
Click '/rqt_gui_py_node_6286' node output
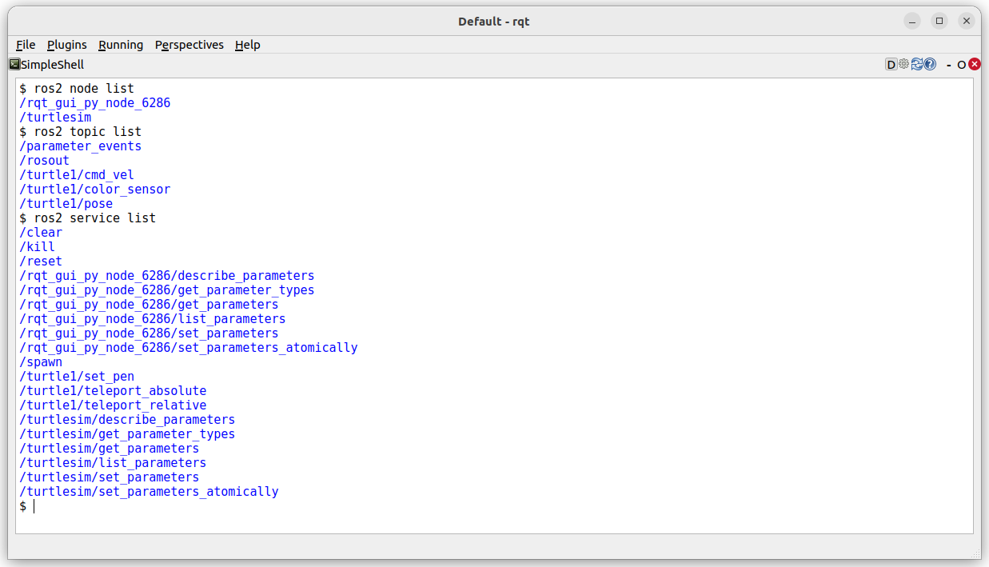point(95,102)
